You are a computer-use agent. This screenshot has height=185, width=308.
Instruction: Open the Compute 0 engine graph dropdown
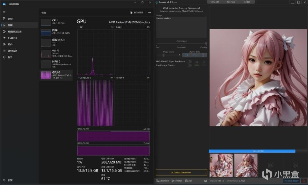pos(84,78)
